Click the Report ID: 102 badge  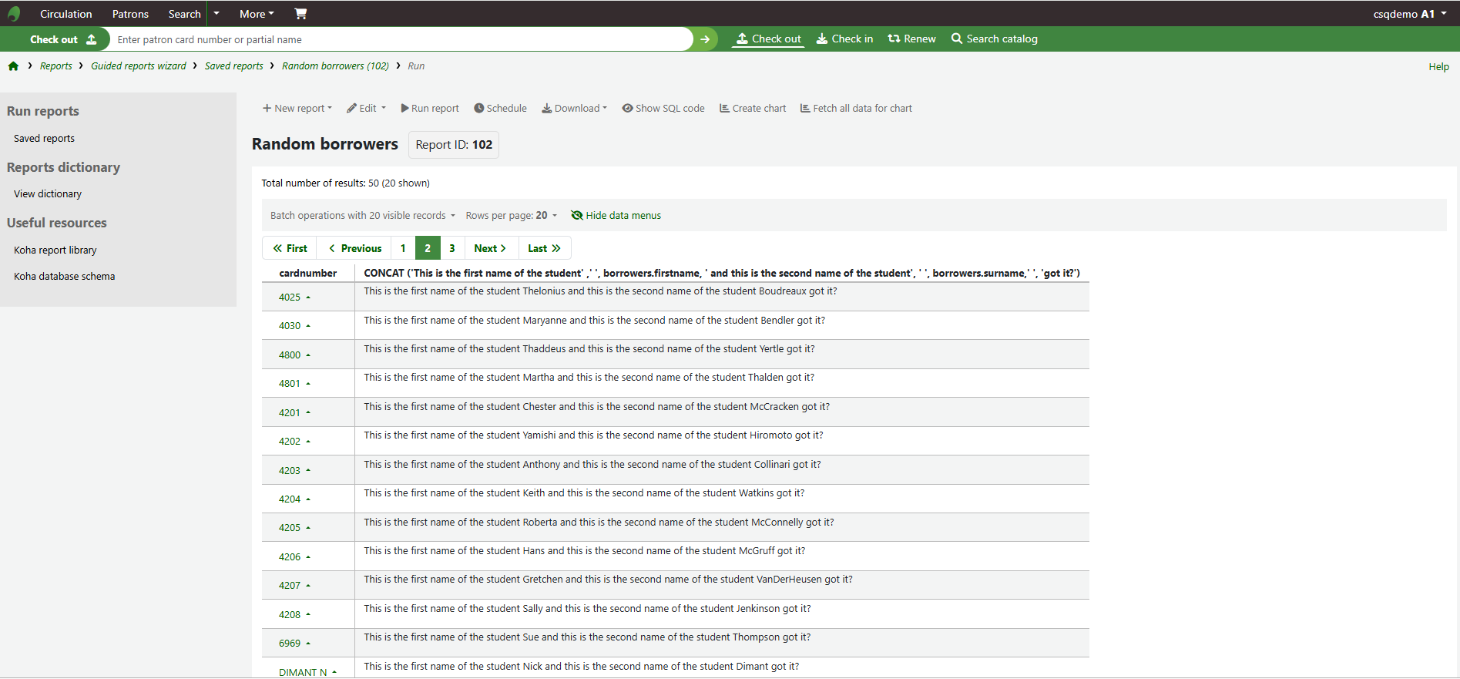click(454, 145)
